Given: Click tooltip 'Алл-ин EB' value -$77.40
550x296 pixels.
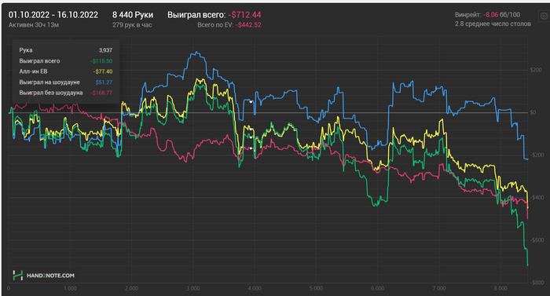Looking at the screenshot, I should (x=103, y=71).
